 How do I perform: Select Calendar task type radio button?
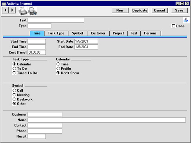tap(14, 64)
